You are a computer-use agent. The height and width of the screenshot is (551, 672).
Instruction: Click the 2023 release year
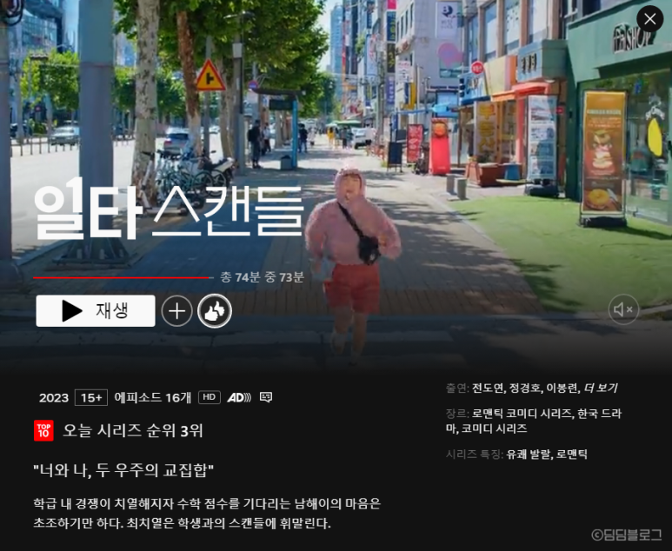click(x=54, y=398)
